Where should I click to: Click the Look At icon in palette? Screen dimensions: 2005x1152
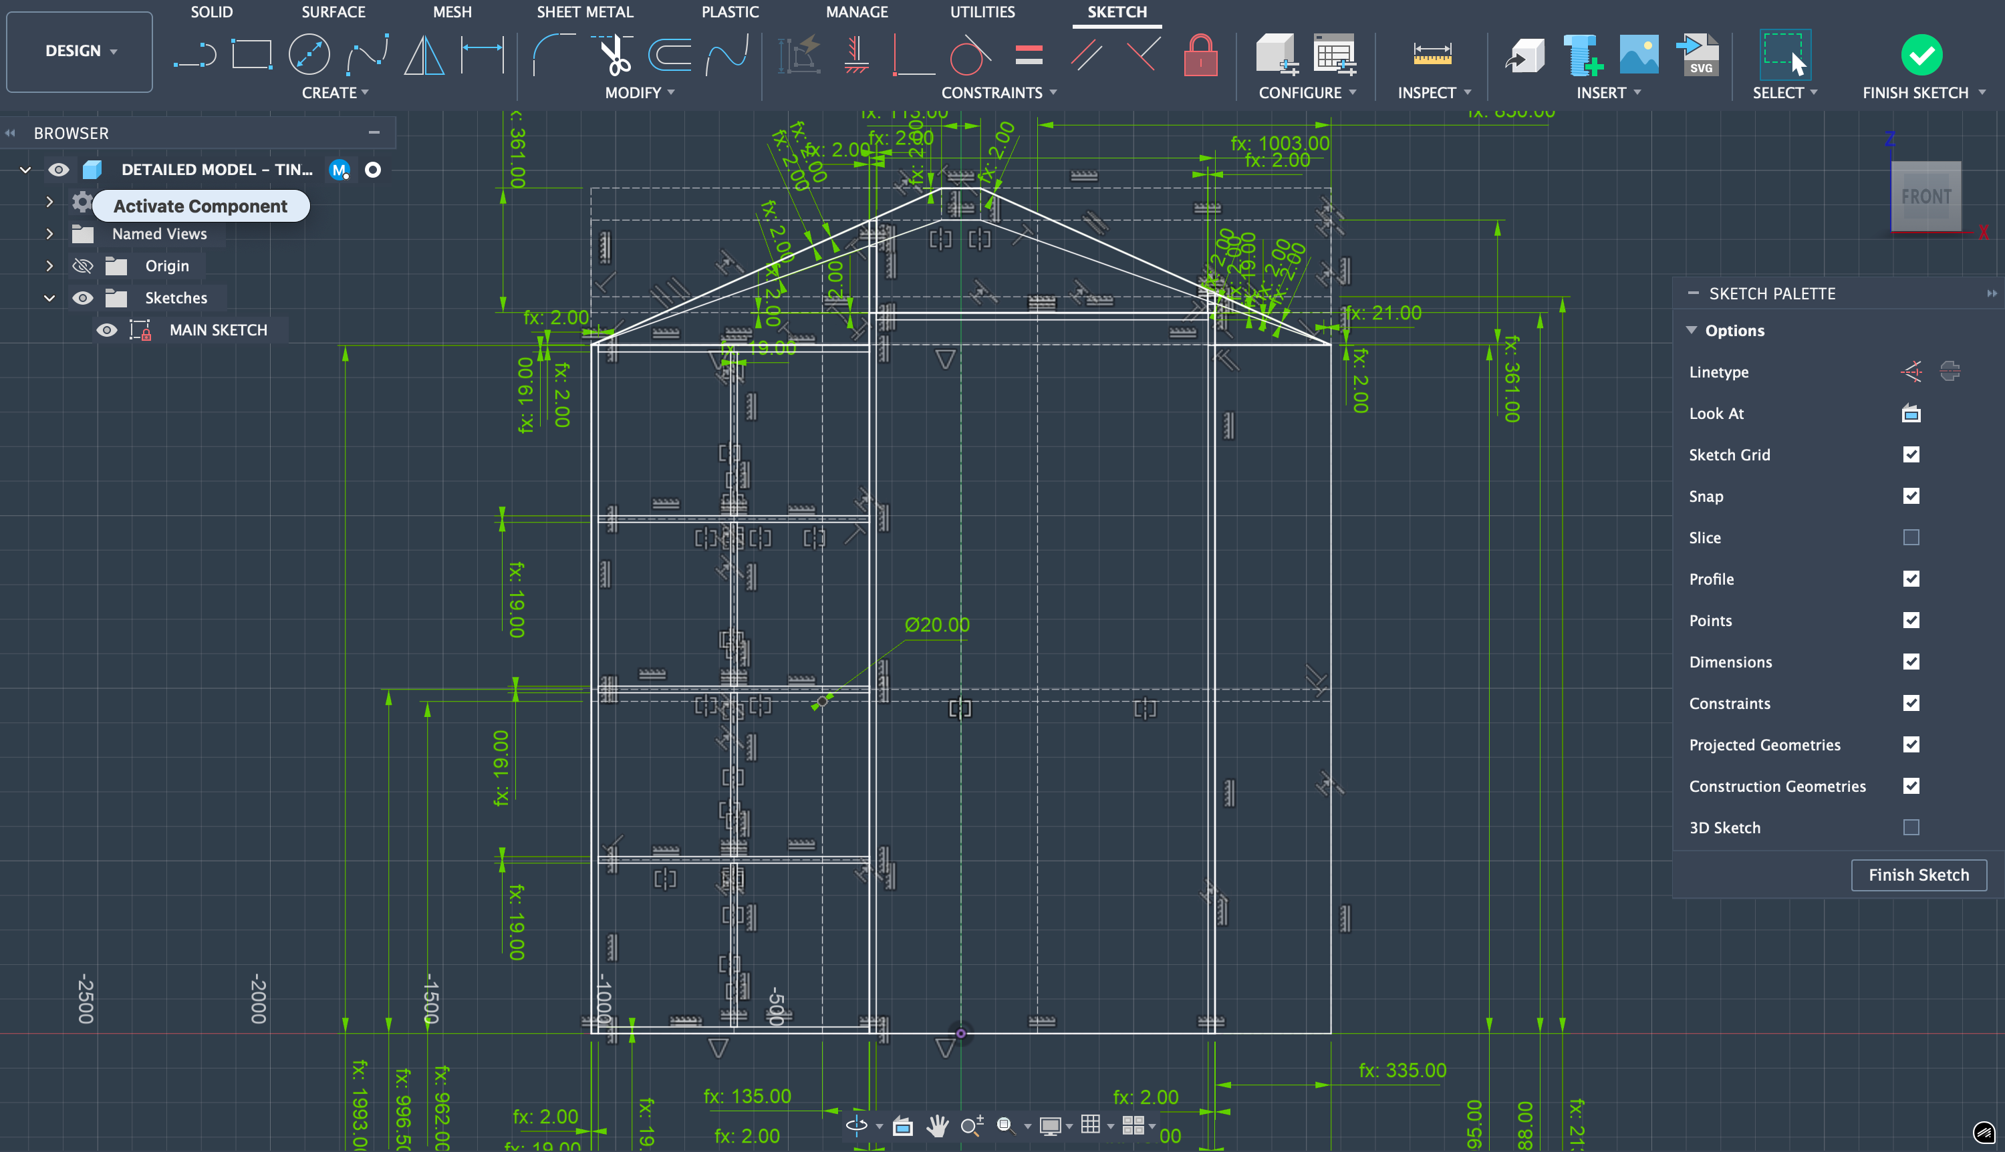[1911, 413]
